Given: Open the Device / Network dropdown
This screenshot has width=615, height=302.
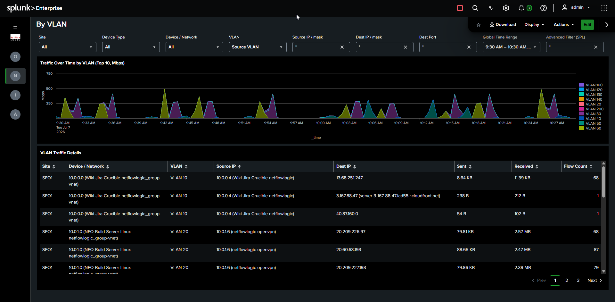Looking at the screenshot, I should tap(194, 47).
